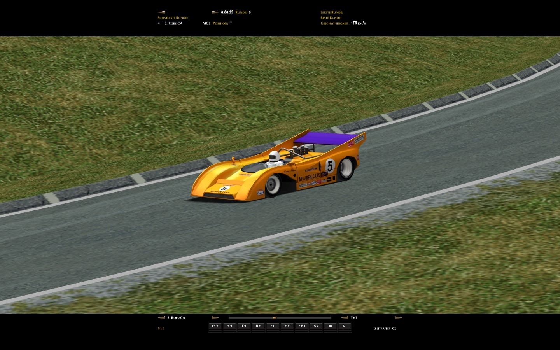The height and width of the screenshot is (350, 560).
Task: Click the 'Runde: 0' lap counter
Action: pos(243,12)
